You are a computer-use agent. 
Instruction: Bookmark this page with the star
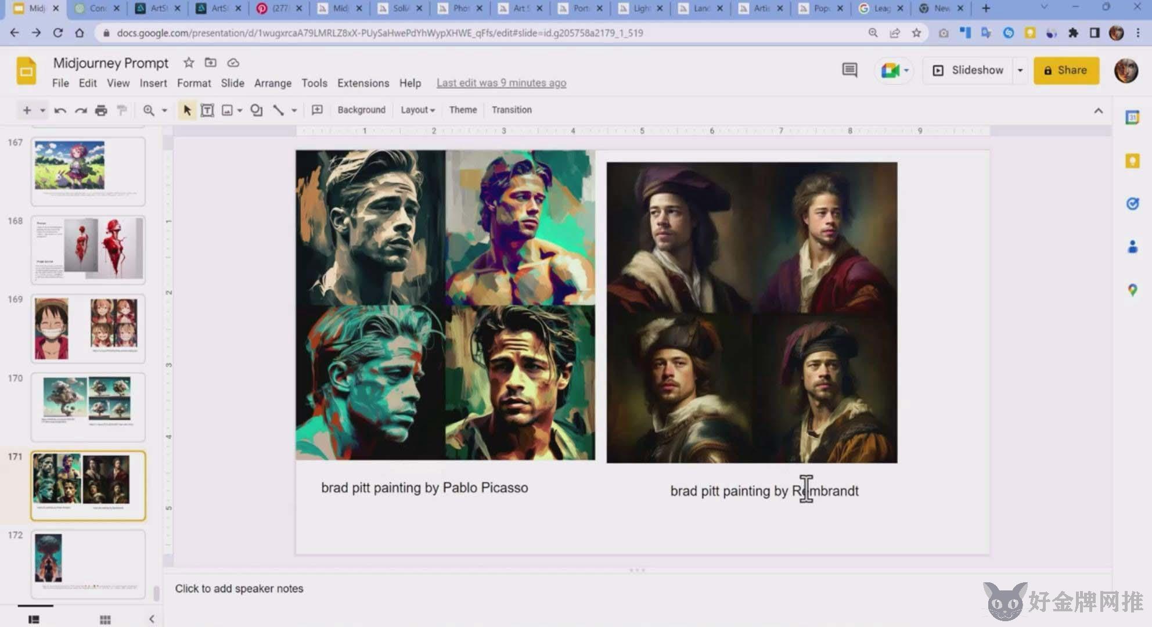[x=916, y=33]
